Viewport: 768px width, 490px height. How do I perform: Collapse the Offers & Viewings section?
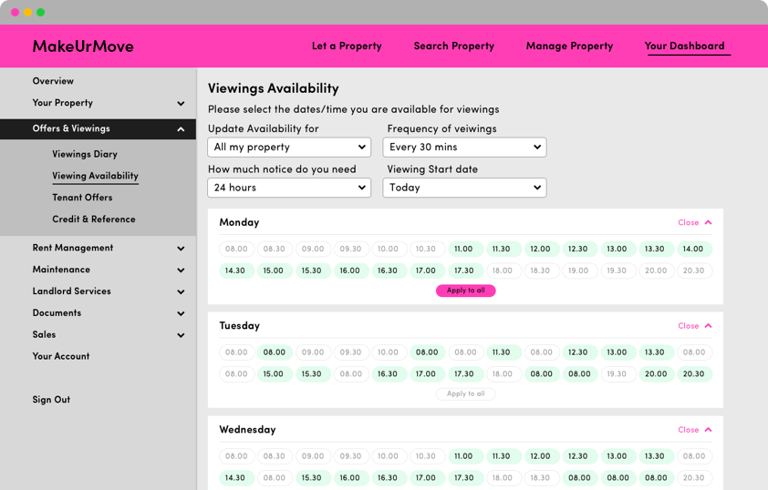181,129
